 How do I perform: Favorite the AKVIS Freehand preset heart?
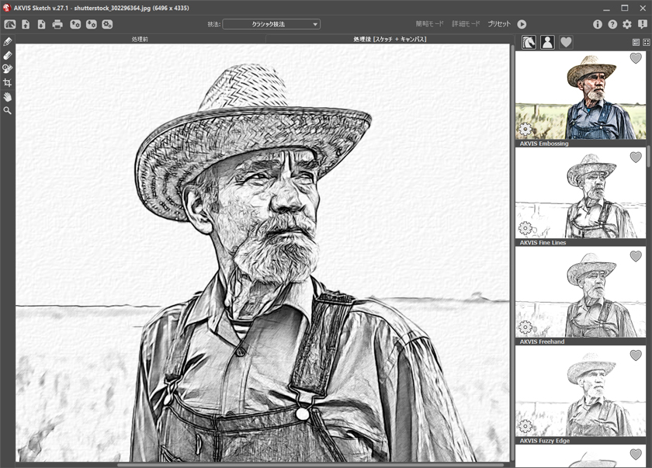coord(636,256)
